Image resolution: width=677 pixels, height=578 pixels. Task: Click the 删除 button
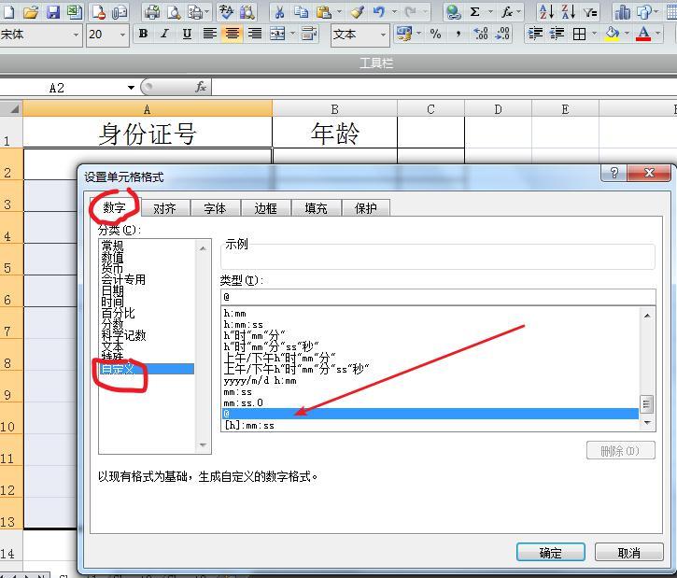pos(620,451)
